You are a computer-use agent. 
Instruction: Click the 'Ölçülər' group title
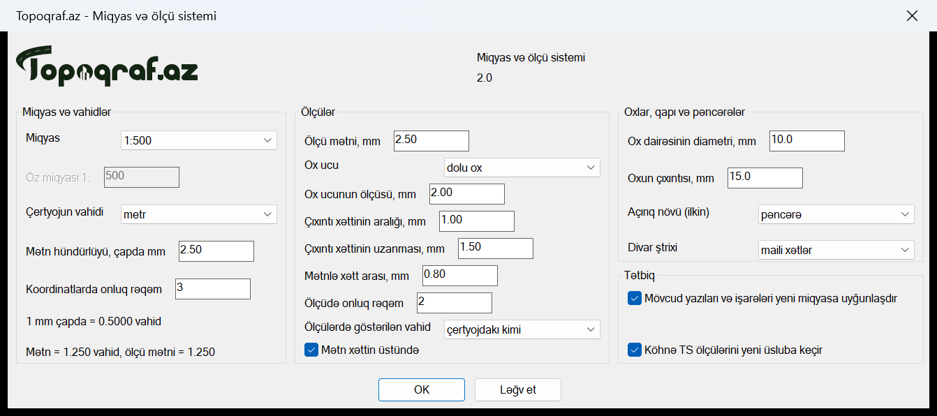pos(318,112)
